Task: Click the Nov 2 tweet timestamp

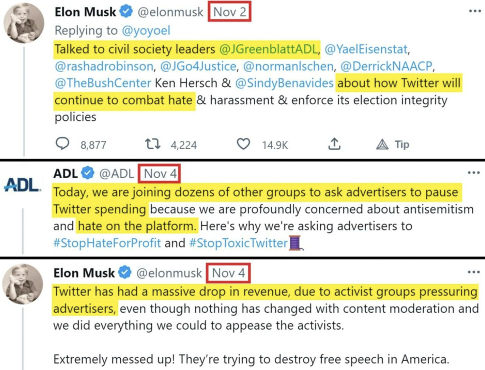Action: click(x=230, y=12)
